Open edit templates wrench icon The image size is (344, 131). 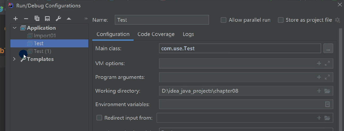(x=58, y=19)
